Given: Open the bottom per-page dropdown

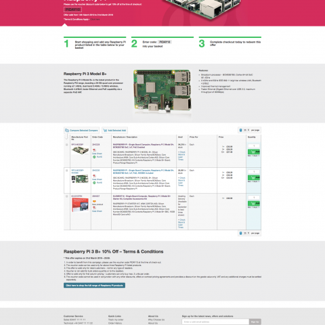Looking at the screenshot, I should point(246,233).
